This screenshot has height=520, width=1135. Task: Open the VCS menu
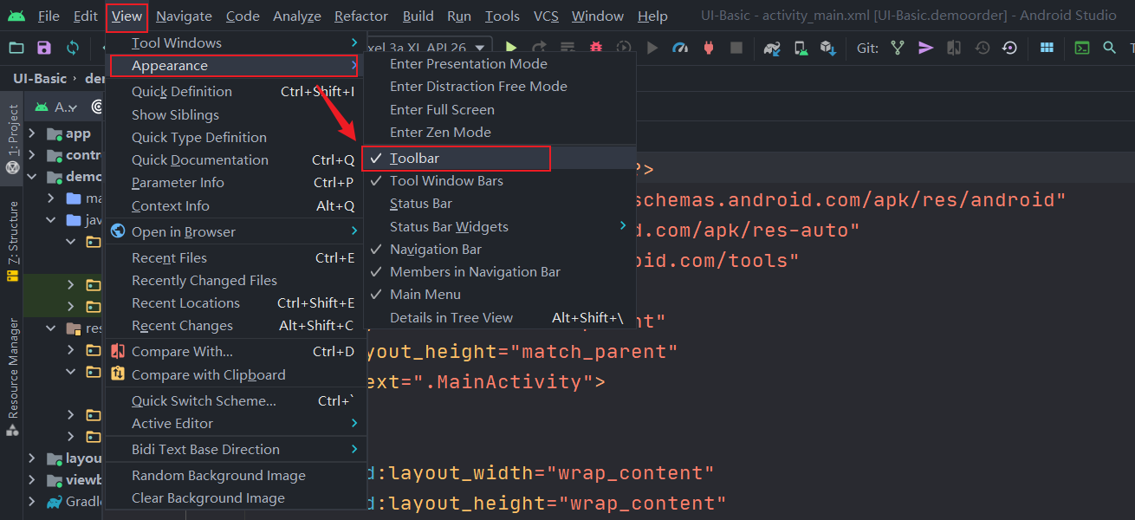[546, 16]
